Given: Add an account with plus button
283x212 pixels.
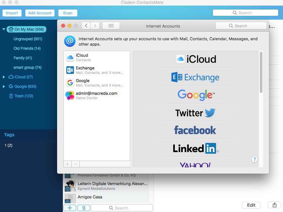Looking at the screenshot, I should [68, 164].
